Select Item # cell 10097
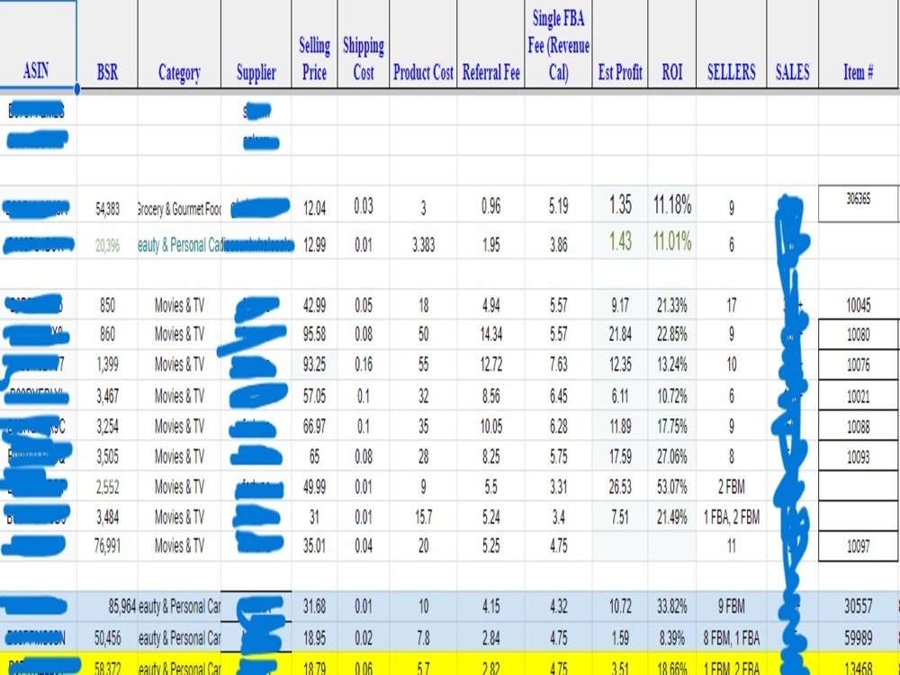The image size is (900, 675). (x=859, y=546)
